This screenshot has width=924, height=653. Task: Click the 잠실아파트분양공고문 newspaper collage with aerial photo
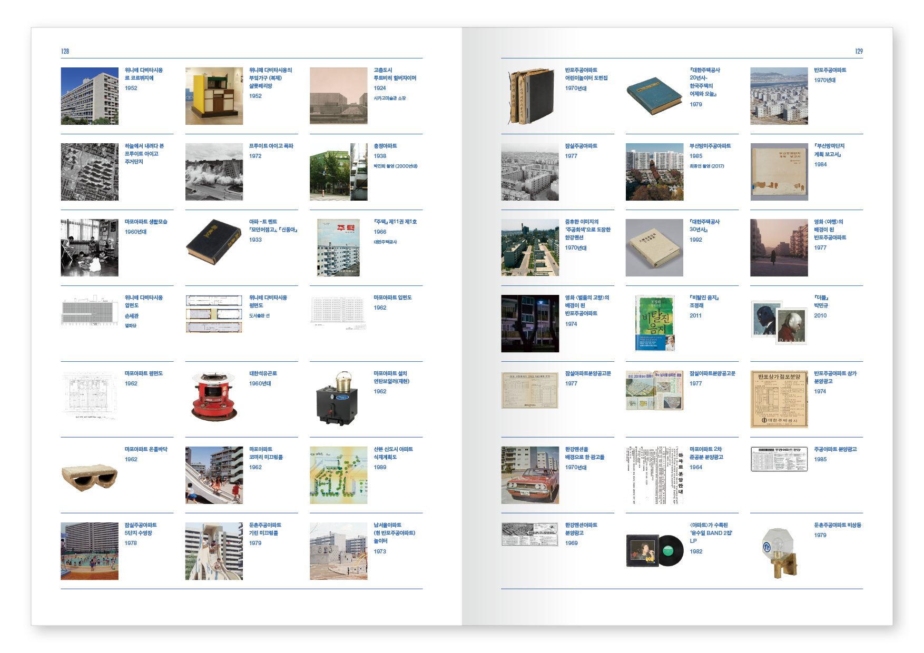[654, 390]
